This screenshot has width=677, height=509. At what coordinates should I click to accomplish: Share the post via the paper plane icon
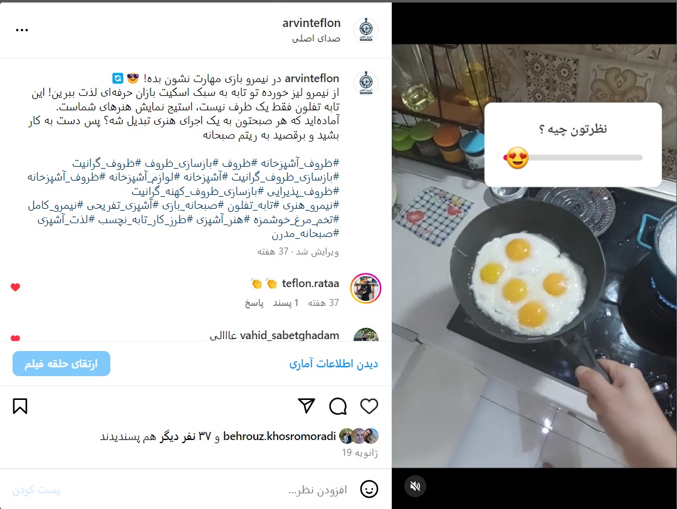[307, 406]
